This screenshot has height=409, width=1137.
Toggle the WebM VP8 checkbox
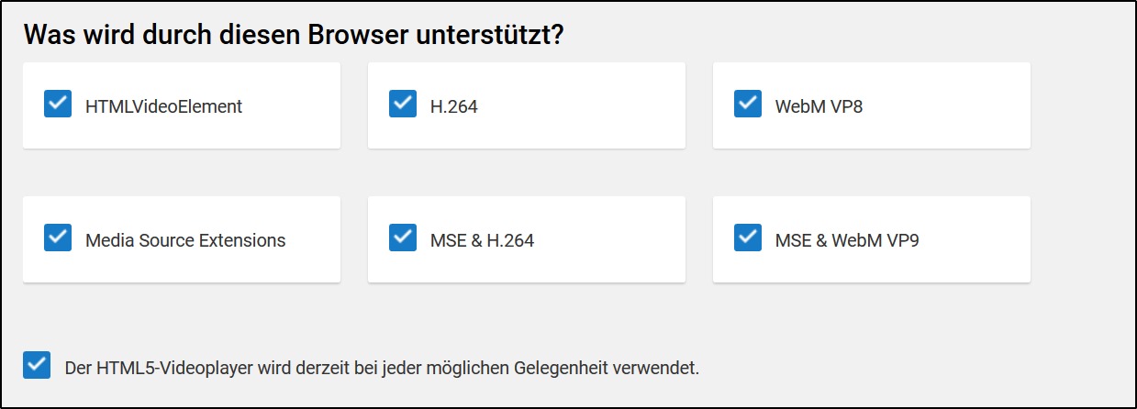748,105
